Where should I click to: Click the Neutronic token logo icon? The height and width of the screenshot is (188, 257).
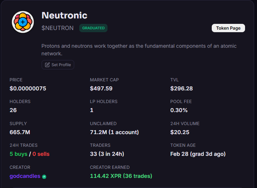click(23, 22)
